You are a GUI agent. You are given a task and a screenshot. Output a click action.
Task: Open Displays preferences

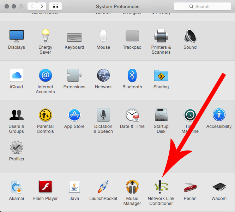click(x=16, y=36)
